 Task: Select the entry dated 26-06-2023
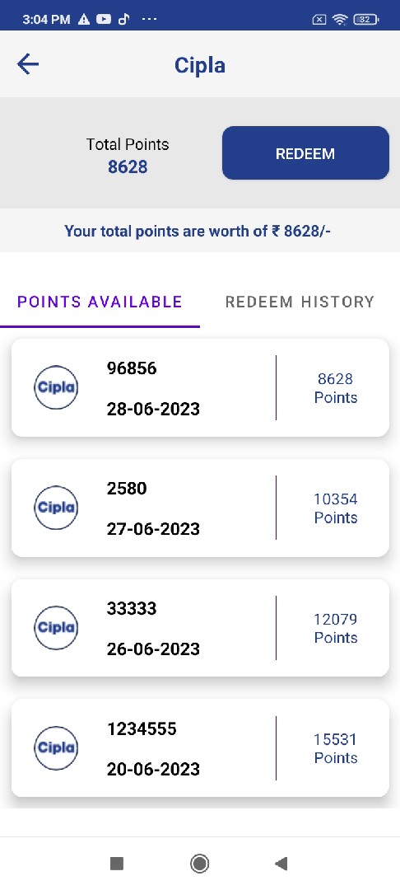tap(200, 628)
